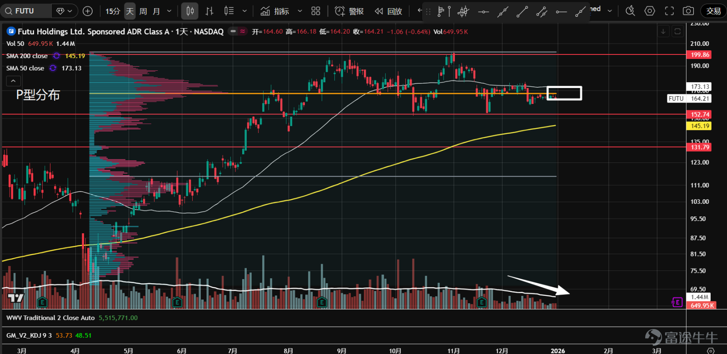727x354 pixels.
Task: Toggle the market status pill beside NASDAQ
Action: 233,31
